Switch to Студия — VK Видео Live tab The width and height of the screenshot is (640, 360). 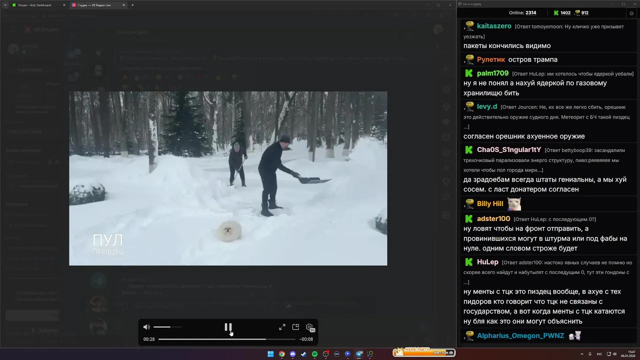tap(97, 5)
